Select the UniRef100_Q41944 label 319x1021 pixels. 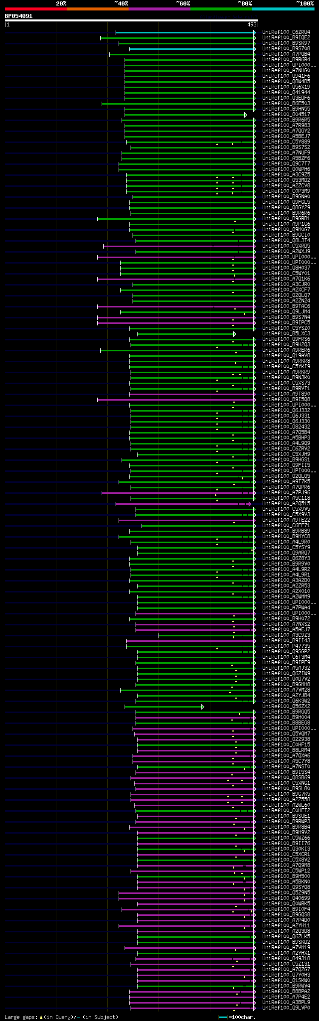pos(286,93)
